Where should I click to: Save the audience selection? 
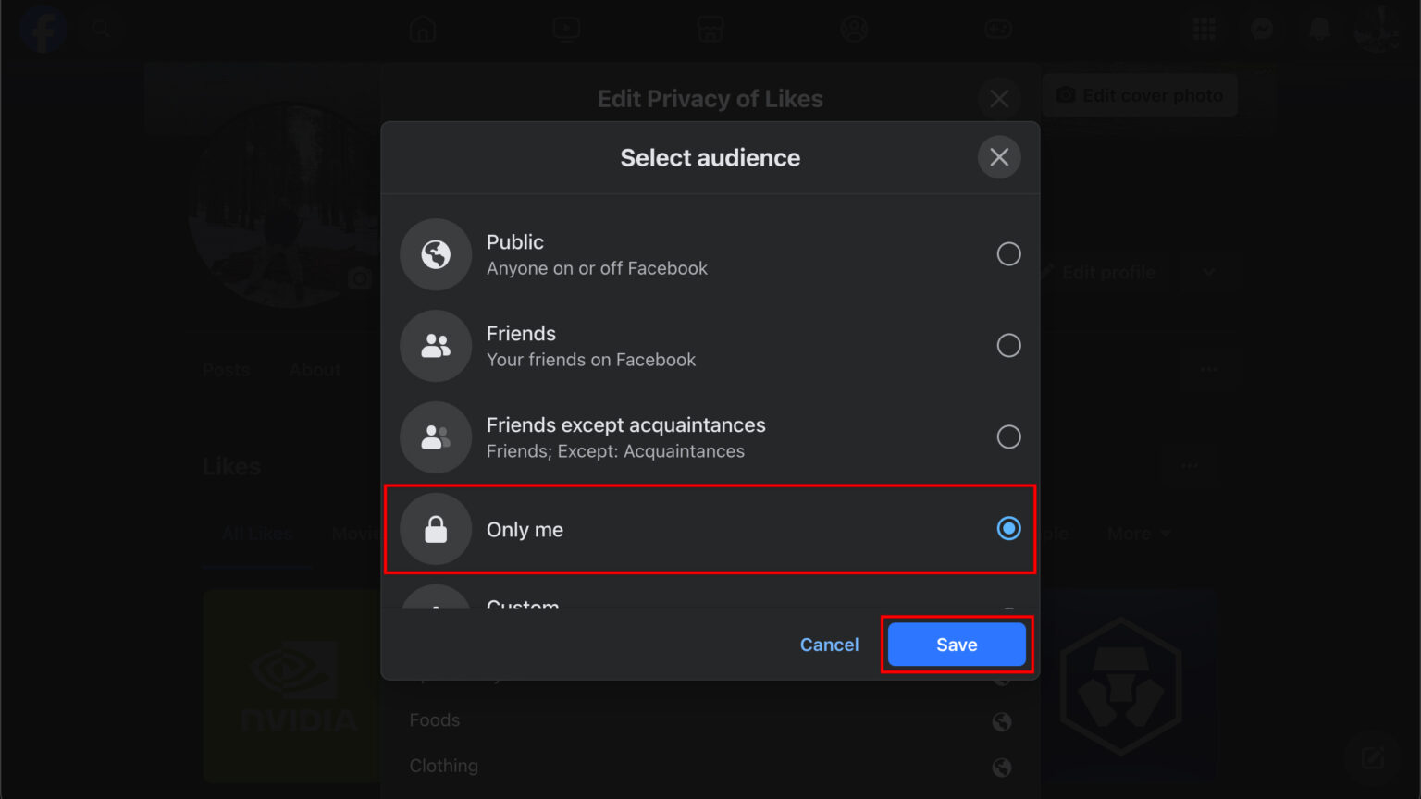[x=956, y=644]
